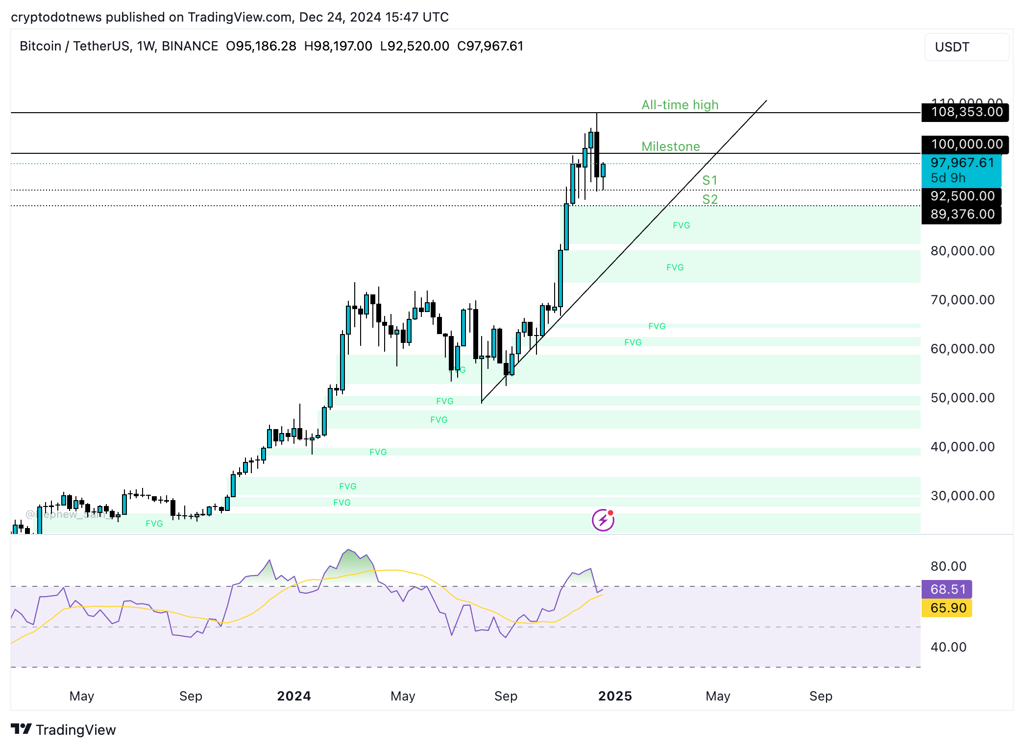The width and height of the screenshot is (1024, 748).
Task: Click the red notification dot on flash icon
Action: pos(611,512)
